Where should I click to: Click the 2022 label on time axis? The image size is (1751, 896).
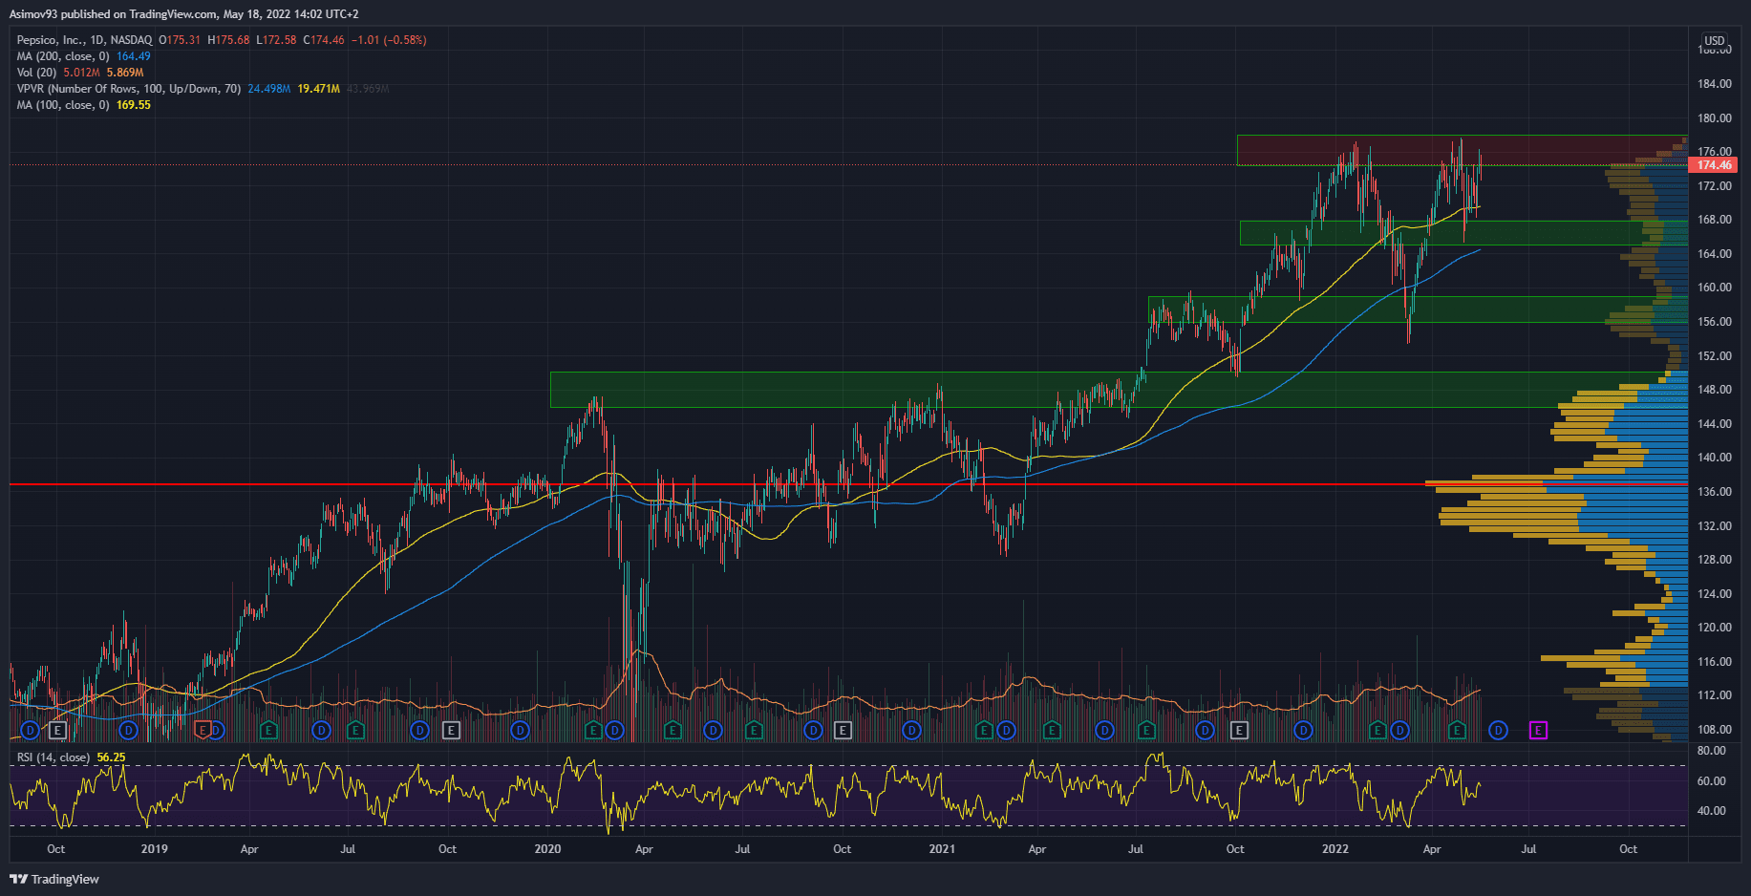pyautogui.click(x=1335, y=849)
